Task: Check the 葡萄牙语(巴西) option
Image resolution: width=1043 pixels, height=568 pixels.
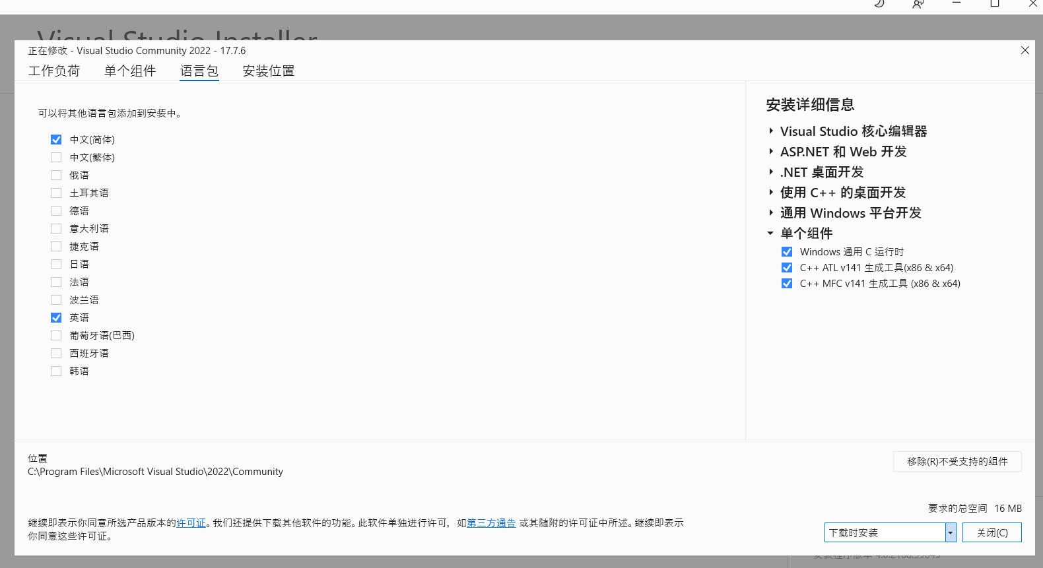Action: pos(56,336)
